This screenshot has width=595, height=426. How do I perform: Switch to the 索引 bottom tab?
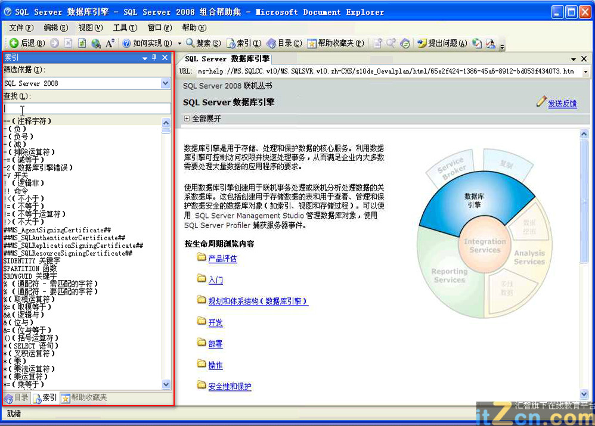pyautogui.click(x=45, y=397)
